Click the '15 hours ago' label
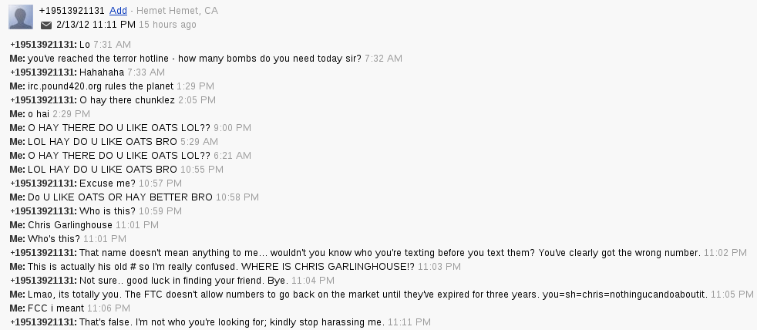 (x=168, y=25)
